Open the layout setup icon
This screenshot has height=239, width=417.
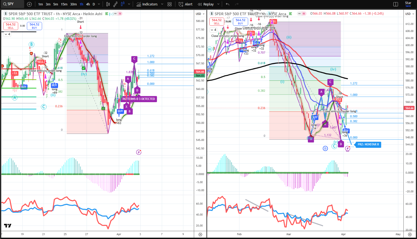(396, 4)
